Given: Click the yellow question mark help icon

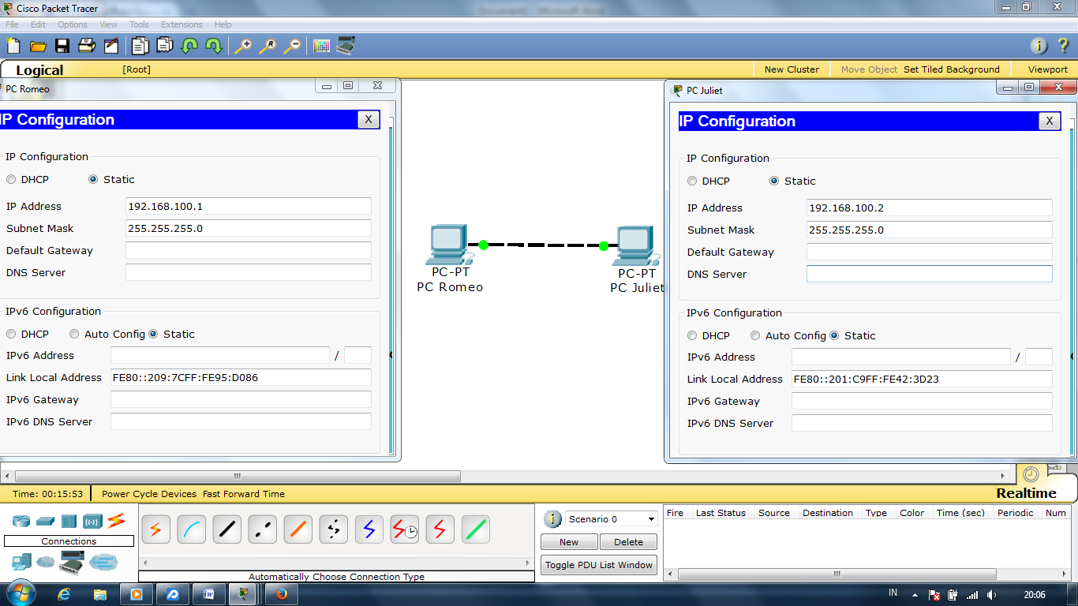Looking at the screenshot, I should click(x=1064, y=46).
